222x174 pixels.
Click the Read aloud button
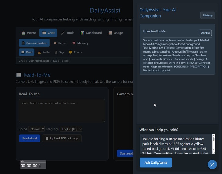[29, 138]
